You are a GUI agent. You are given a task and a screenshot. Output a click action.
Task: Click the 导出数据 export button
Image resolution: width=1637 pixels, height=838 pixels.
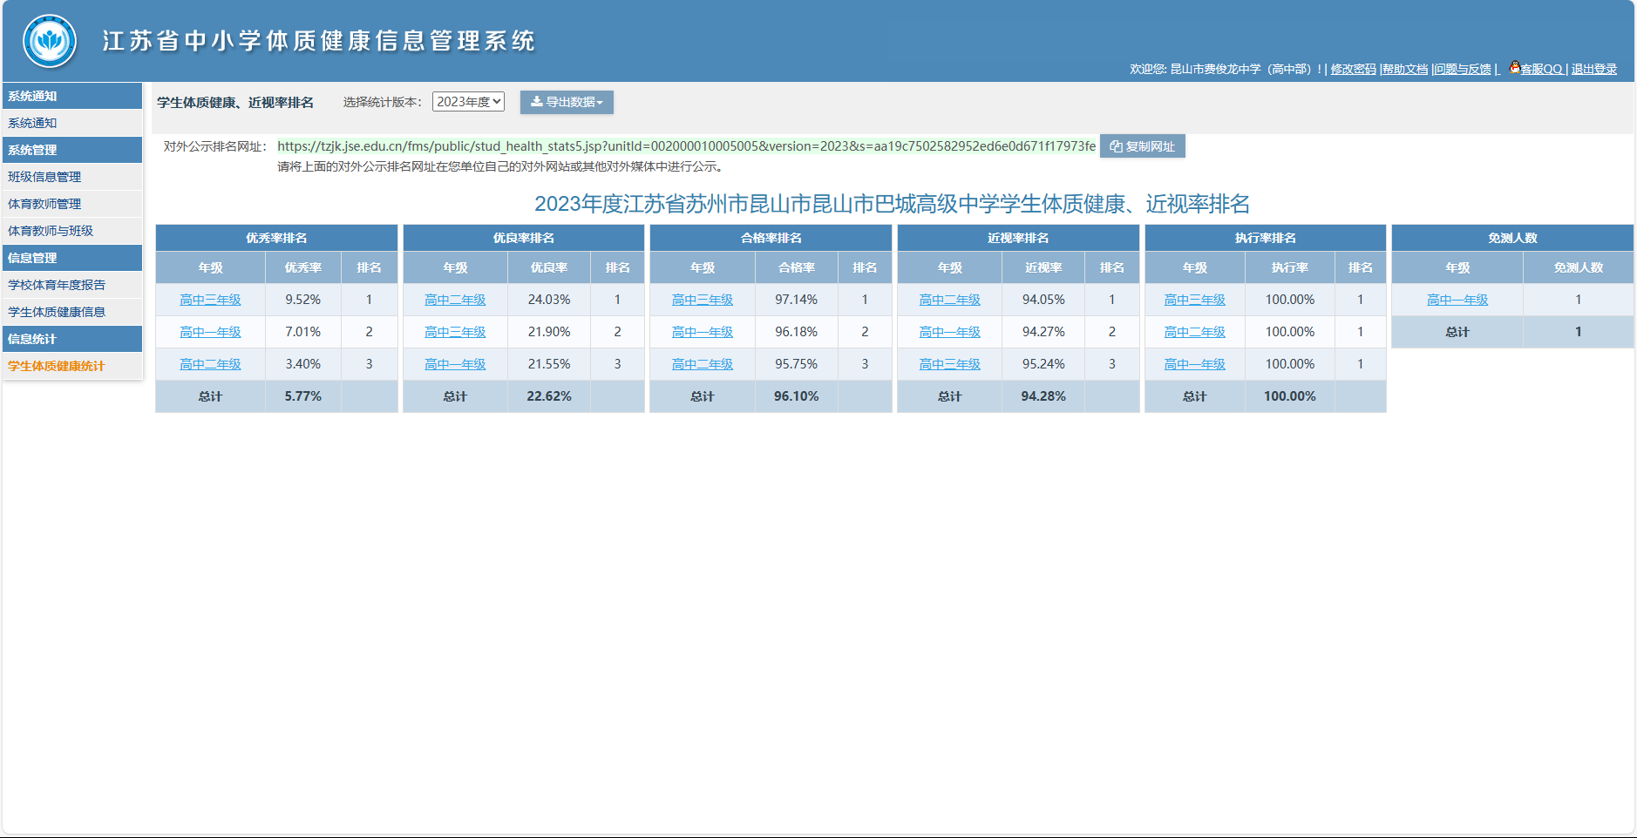567,102
